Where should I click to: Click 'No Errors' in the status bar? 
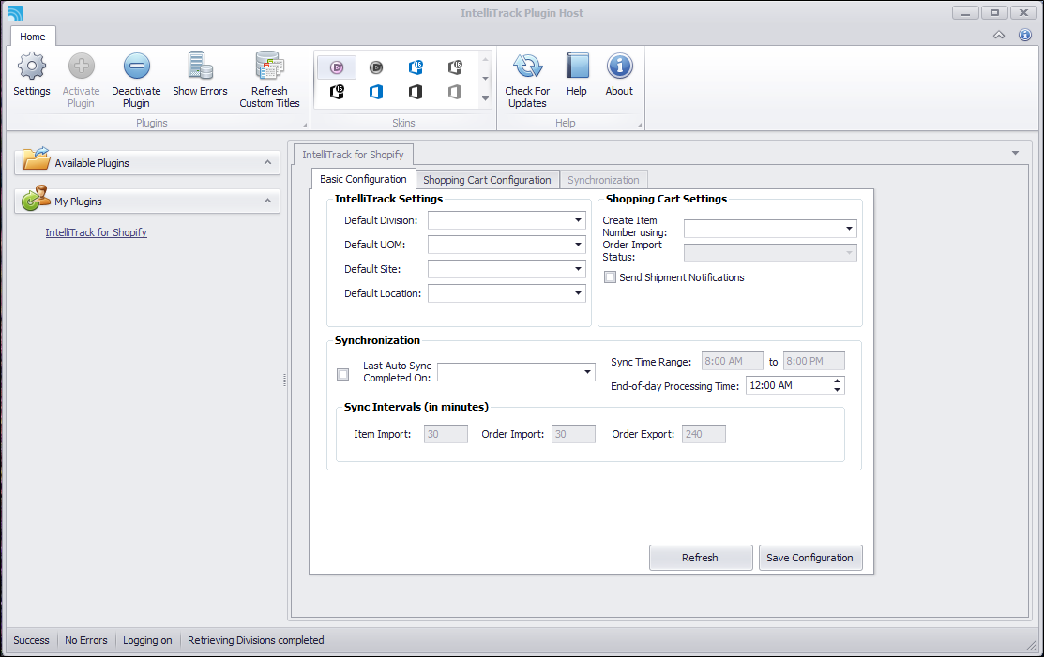tap(86, 640)
